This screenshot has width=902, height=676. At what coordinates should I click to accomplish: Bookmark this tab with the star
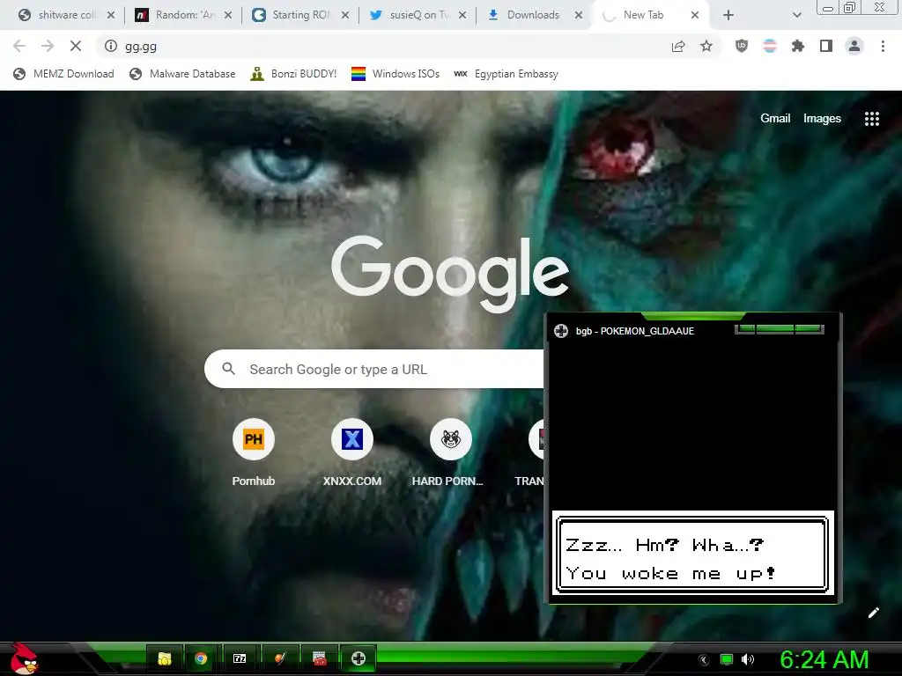pyautogui.click(x=706, y=46)
